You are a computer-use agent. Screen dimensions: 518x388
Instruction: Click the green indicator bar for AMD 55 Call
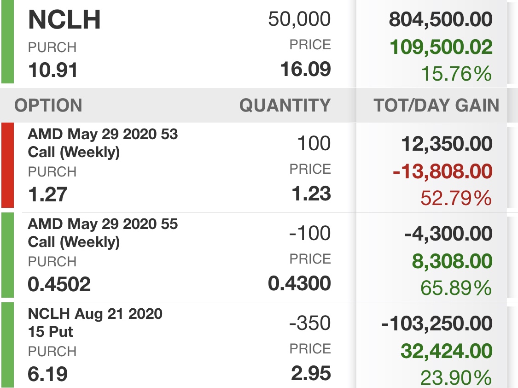[8, 255]
